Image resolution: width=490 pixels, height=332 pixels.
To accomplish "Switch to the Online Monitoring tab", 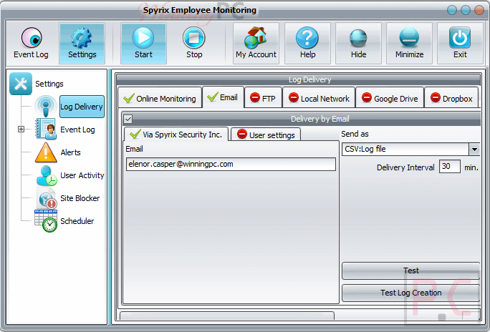I will click(x=160, y=99).
